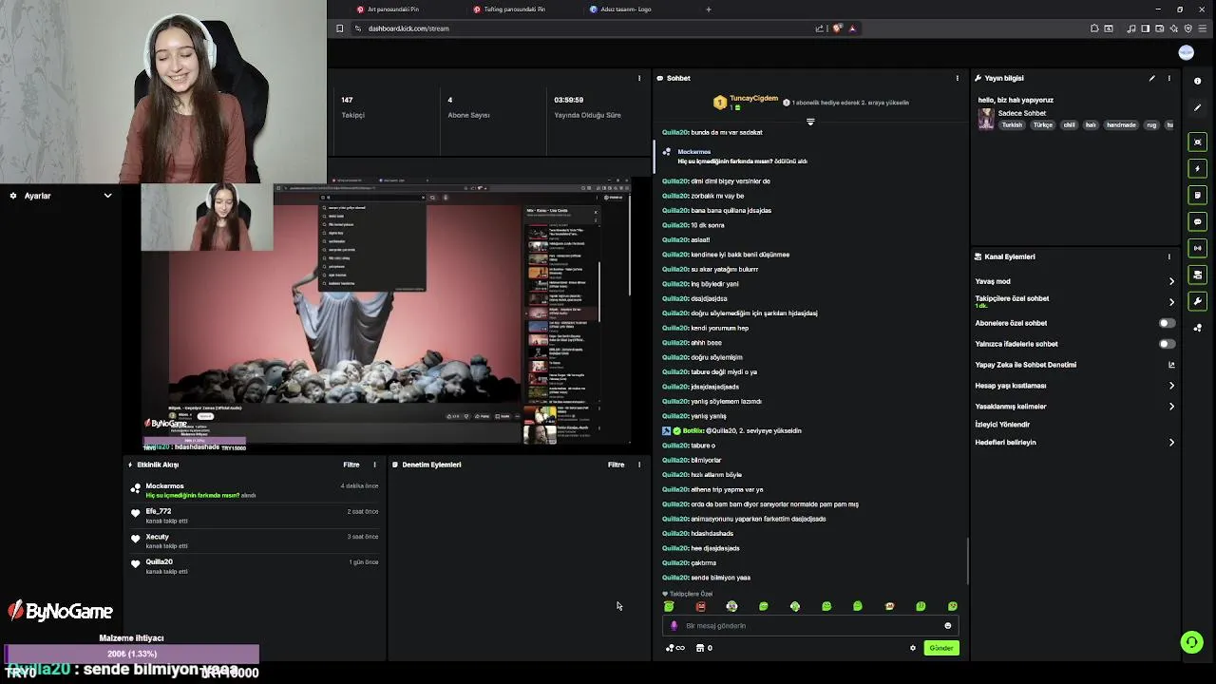Click the Turkish stream tag

[x=1012, y=124]
